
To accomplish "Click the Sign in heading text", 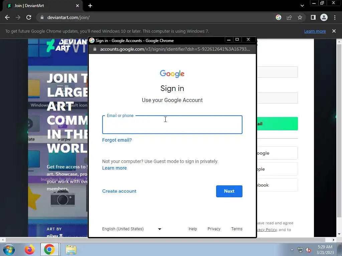I will point(172,88).
